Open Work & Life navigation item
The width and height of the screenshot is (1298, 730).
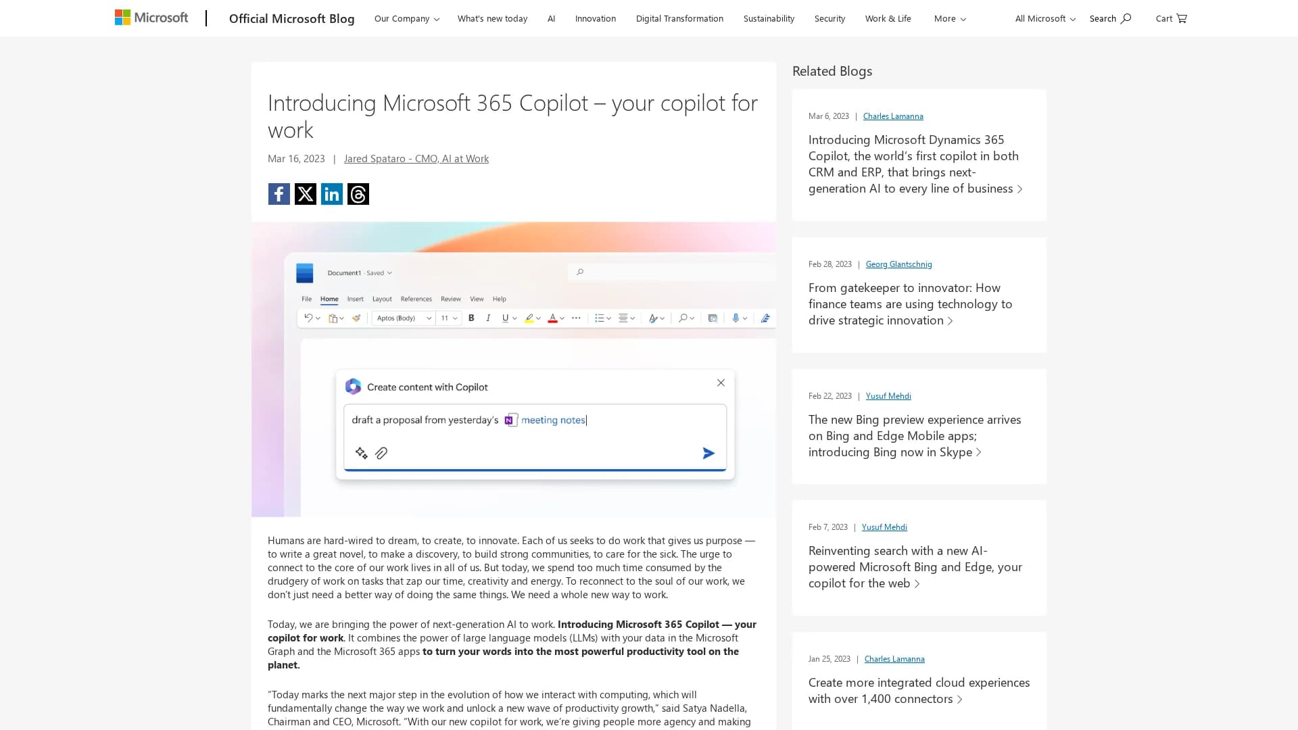tap(888, 18)
